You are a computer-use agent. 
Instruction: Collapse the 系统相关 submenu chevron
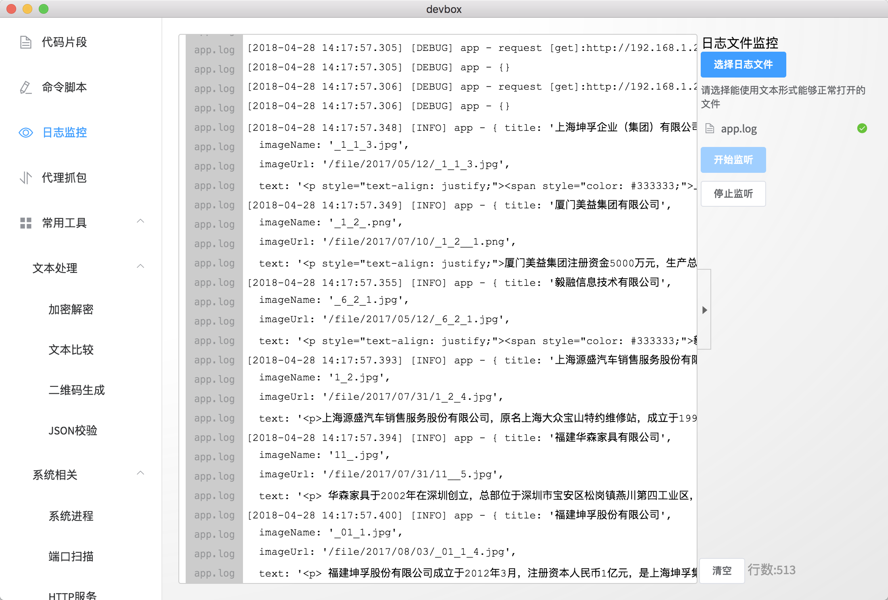[140, 473]
